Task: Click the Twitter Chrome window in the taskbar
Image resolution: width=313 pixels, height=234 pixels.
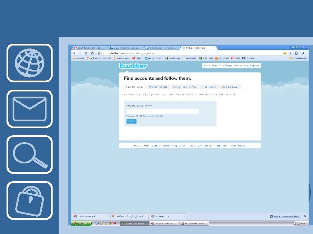Action: [x=135, y=224]
